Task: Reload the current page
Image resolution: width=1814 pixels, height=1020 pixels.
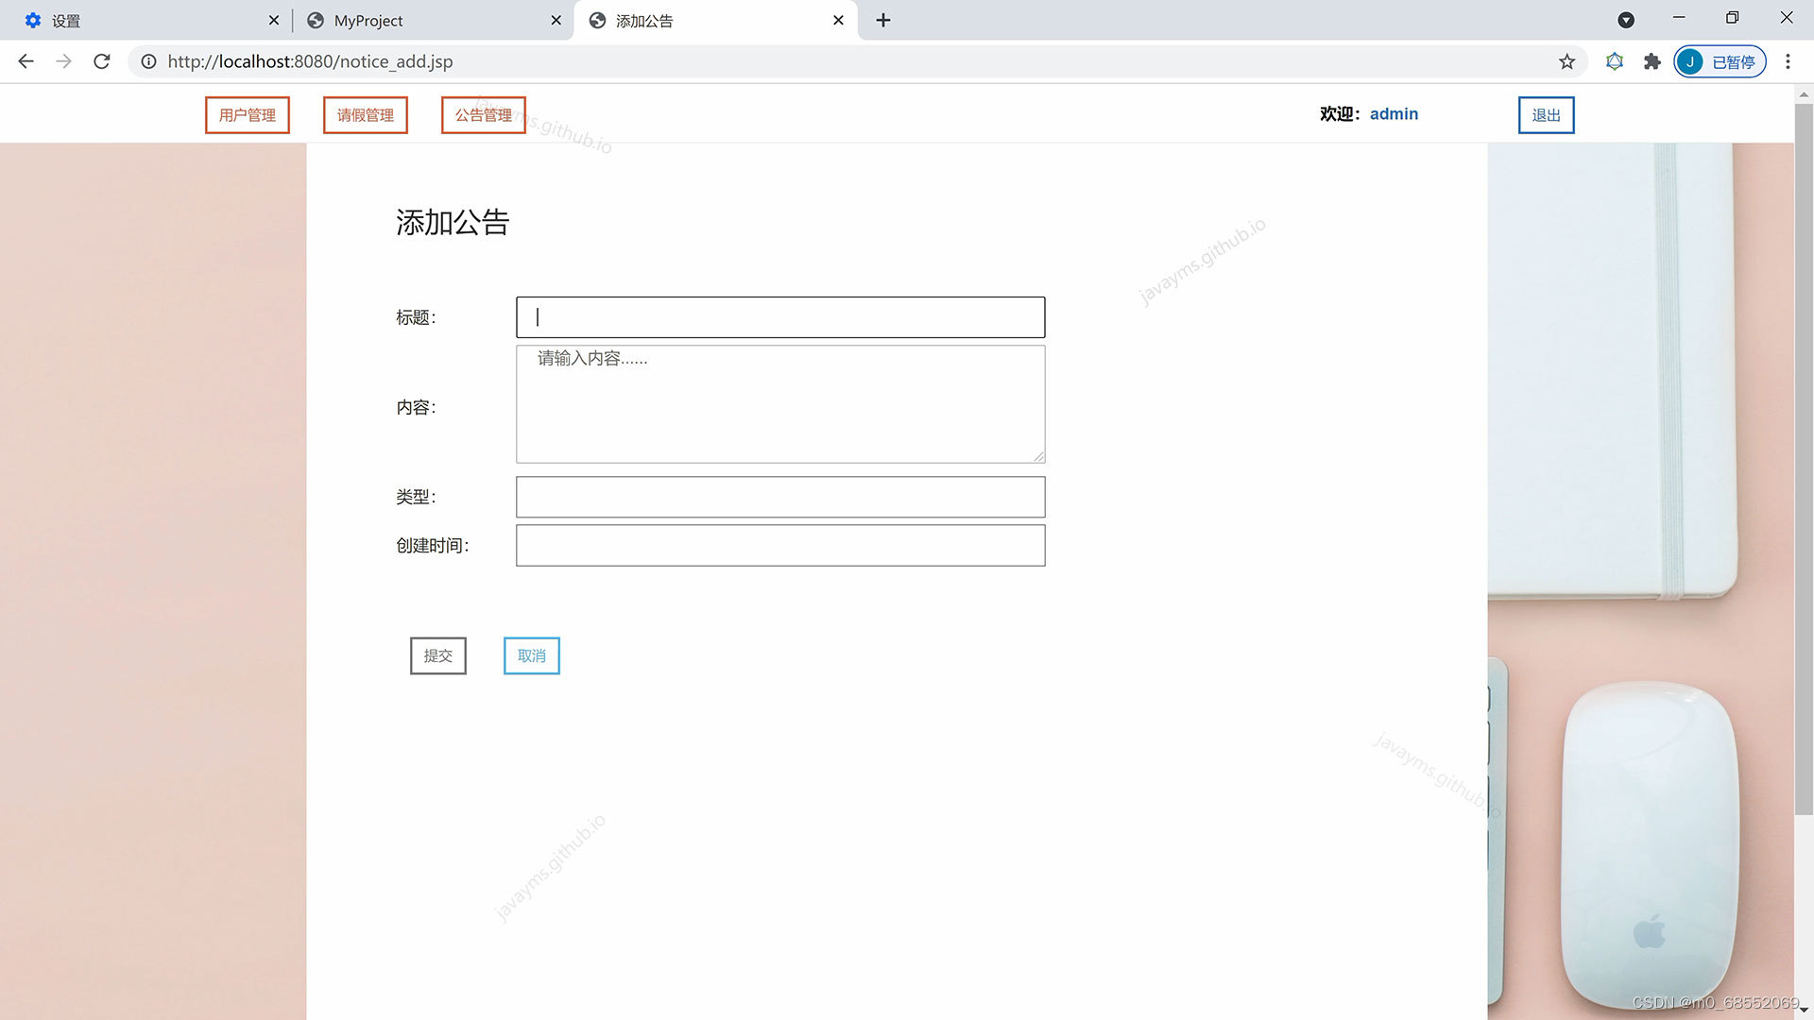Action: pyautogui.click(x=102, y=61)
